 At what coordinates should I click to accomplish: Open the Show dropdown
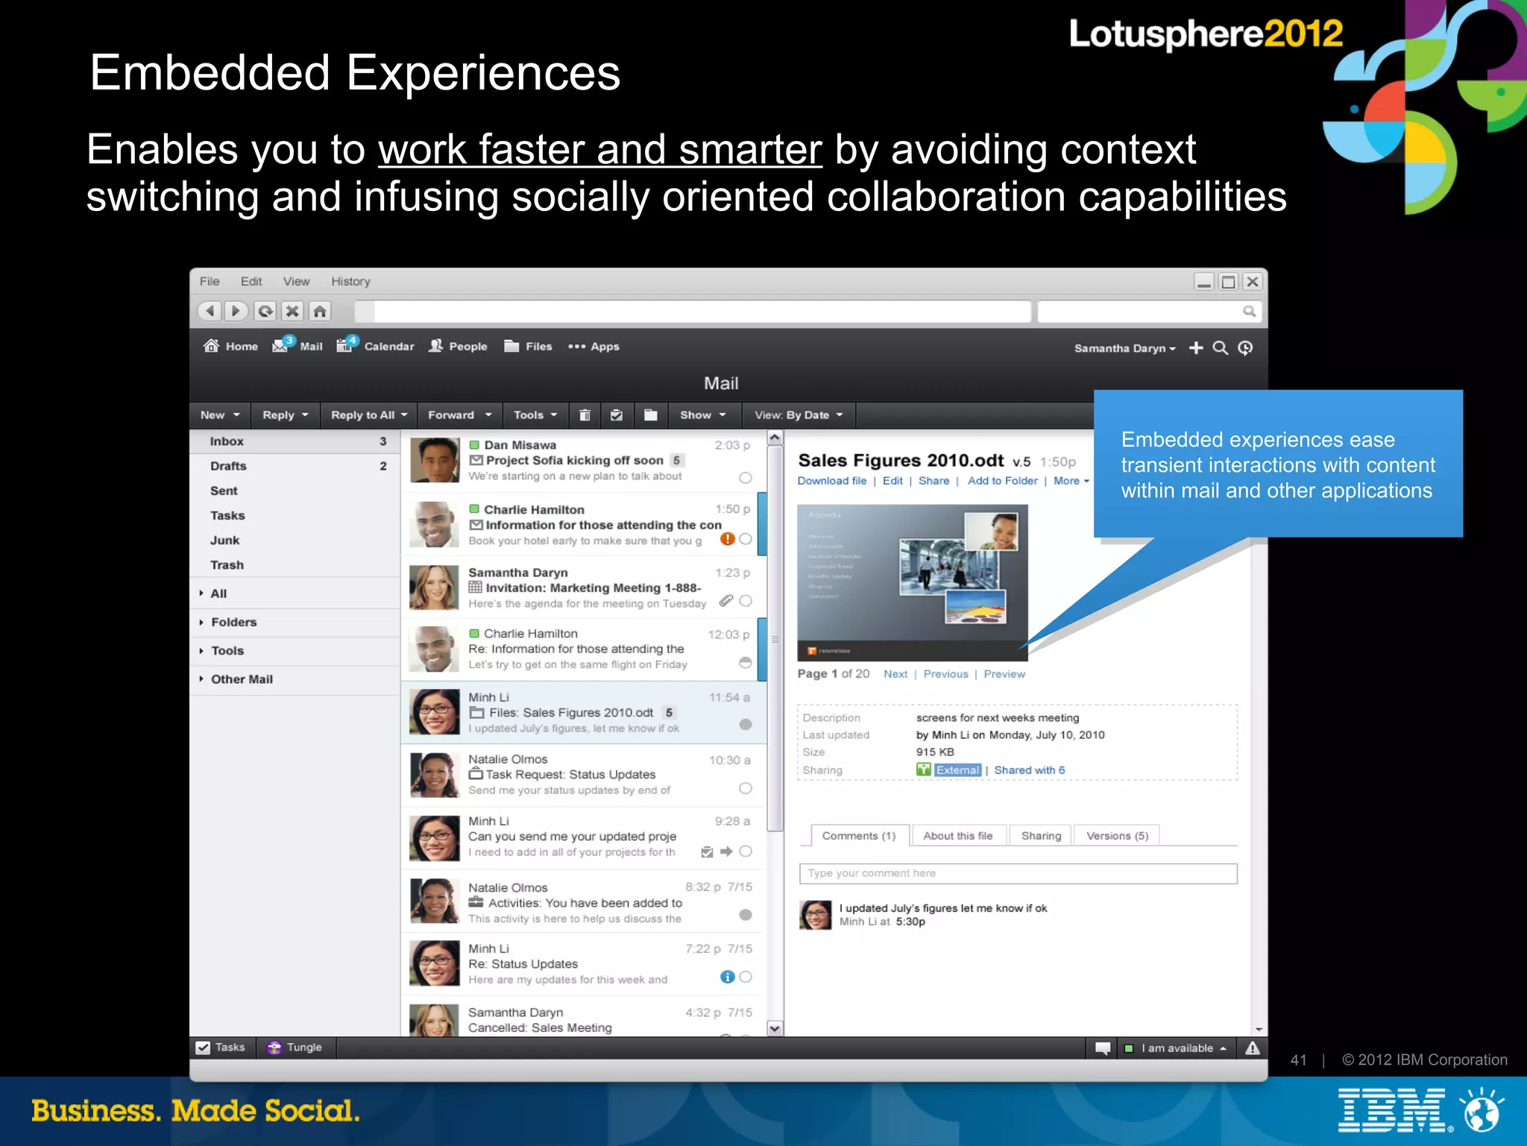pos(703,415)
